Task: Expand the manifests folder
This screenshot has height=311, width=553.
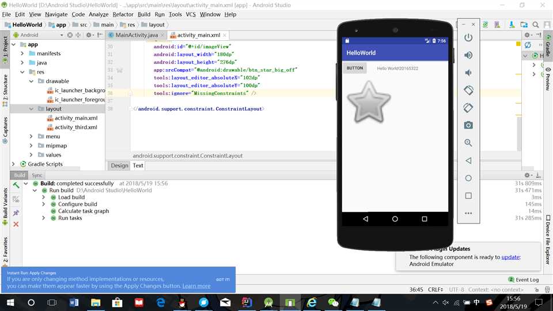Action: pyautogui.click(x=22, y=54)
